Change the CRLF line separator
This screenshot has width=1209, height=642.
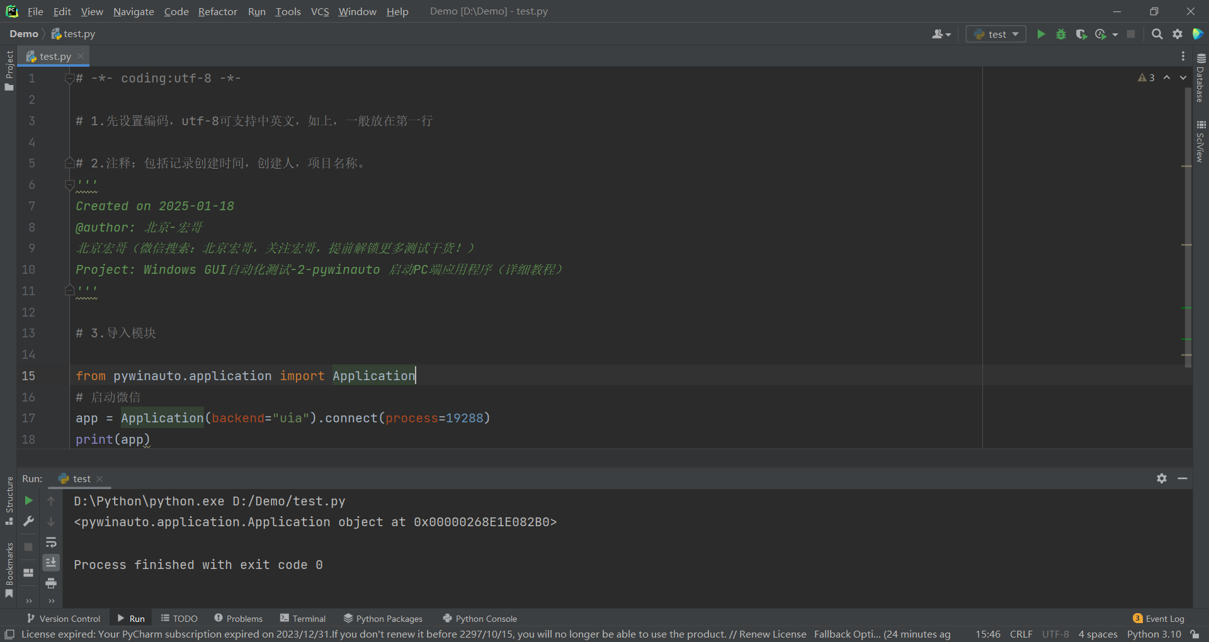[x=1021, y=634]
